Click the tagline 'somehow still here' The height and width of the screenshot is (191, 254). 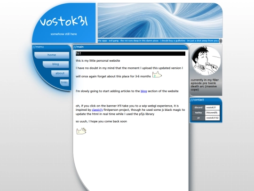coord(63,34)
